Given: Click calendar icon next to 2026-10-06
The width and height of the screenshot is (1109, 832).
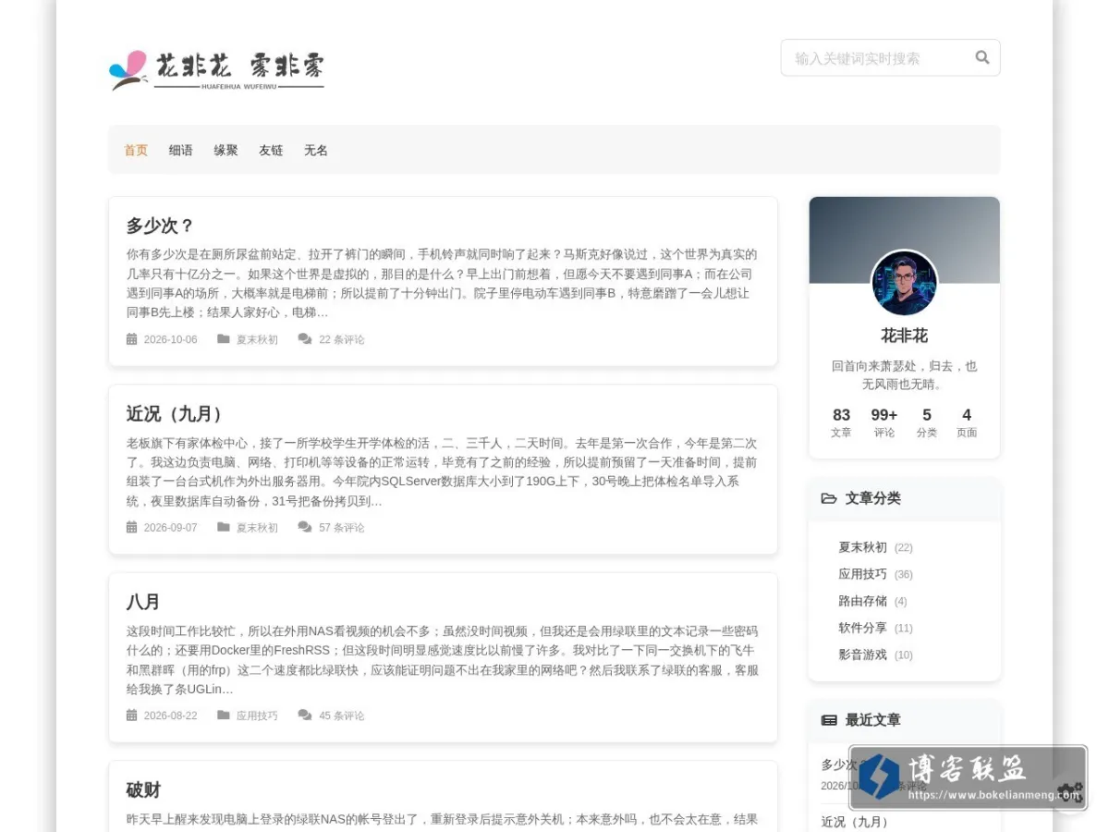Looking at the screenshot, I should click(131, 339).
